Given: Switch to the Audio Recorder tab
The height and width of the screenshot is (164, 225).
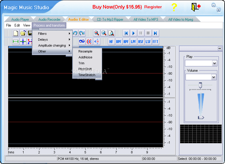Looking at the screenshot, I should 49,19.
